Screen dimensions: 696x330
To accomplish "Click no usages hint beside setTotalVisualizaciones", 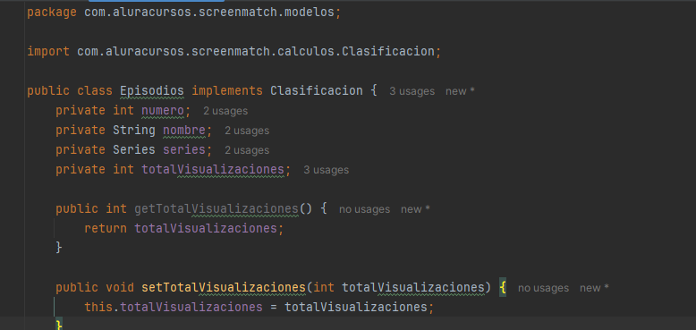I will tap(543, 288).
